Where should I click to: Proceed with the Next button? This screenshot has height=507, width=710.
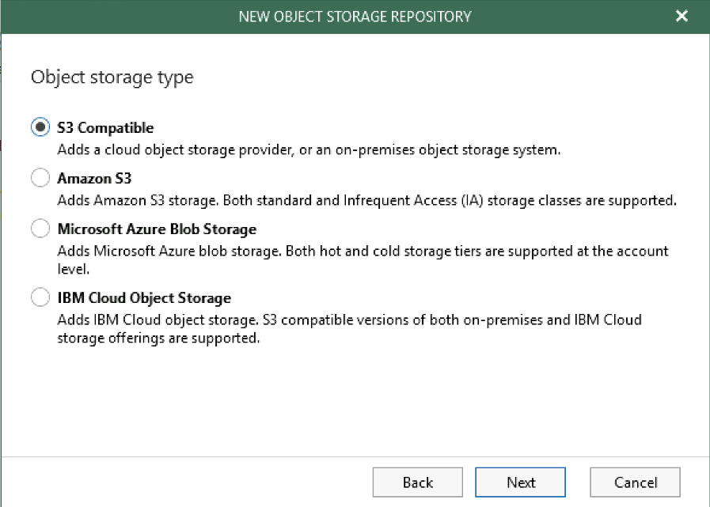520,482
